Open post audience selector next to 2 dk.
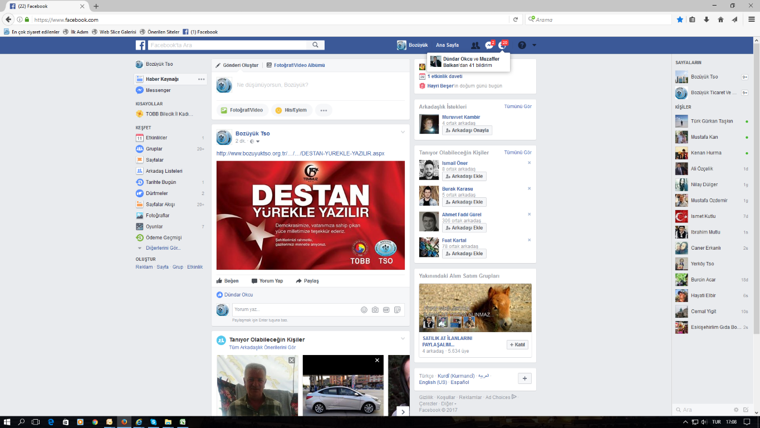The width and height of the screenshot is (760, 428). 255,142
